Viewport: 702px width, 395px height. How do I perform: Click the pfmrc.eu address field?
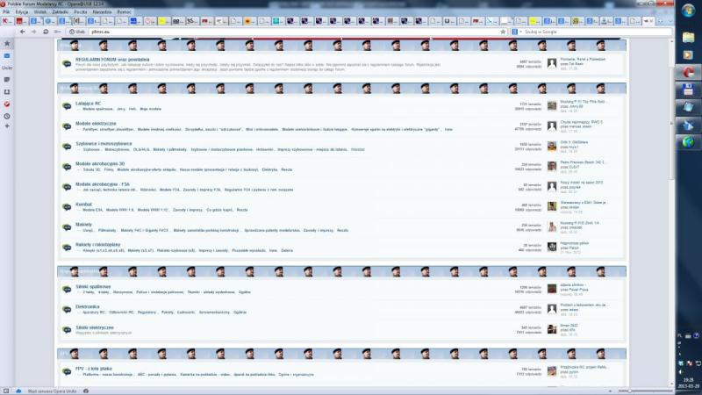click(263, 31)
